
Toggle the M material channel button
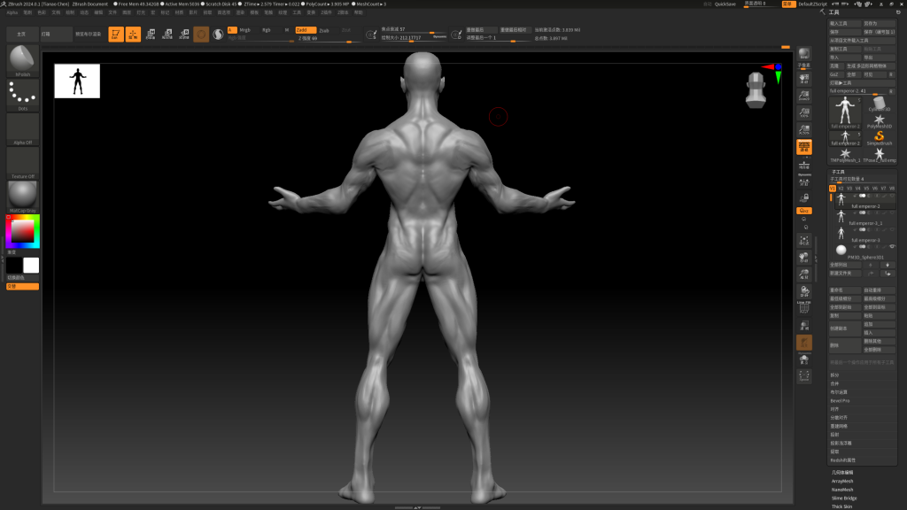[286, 30]
